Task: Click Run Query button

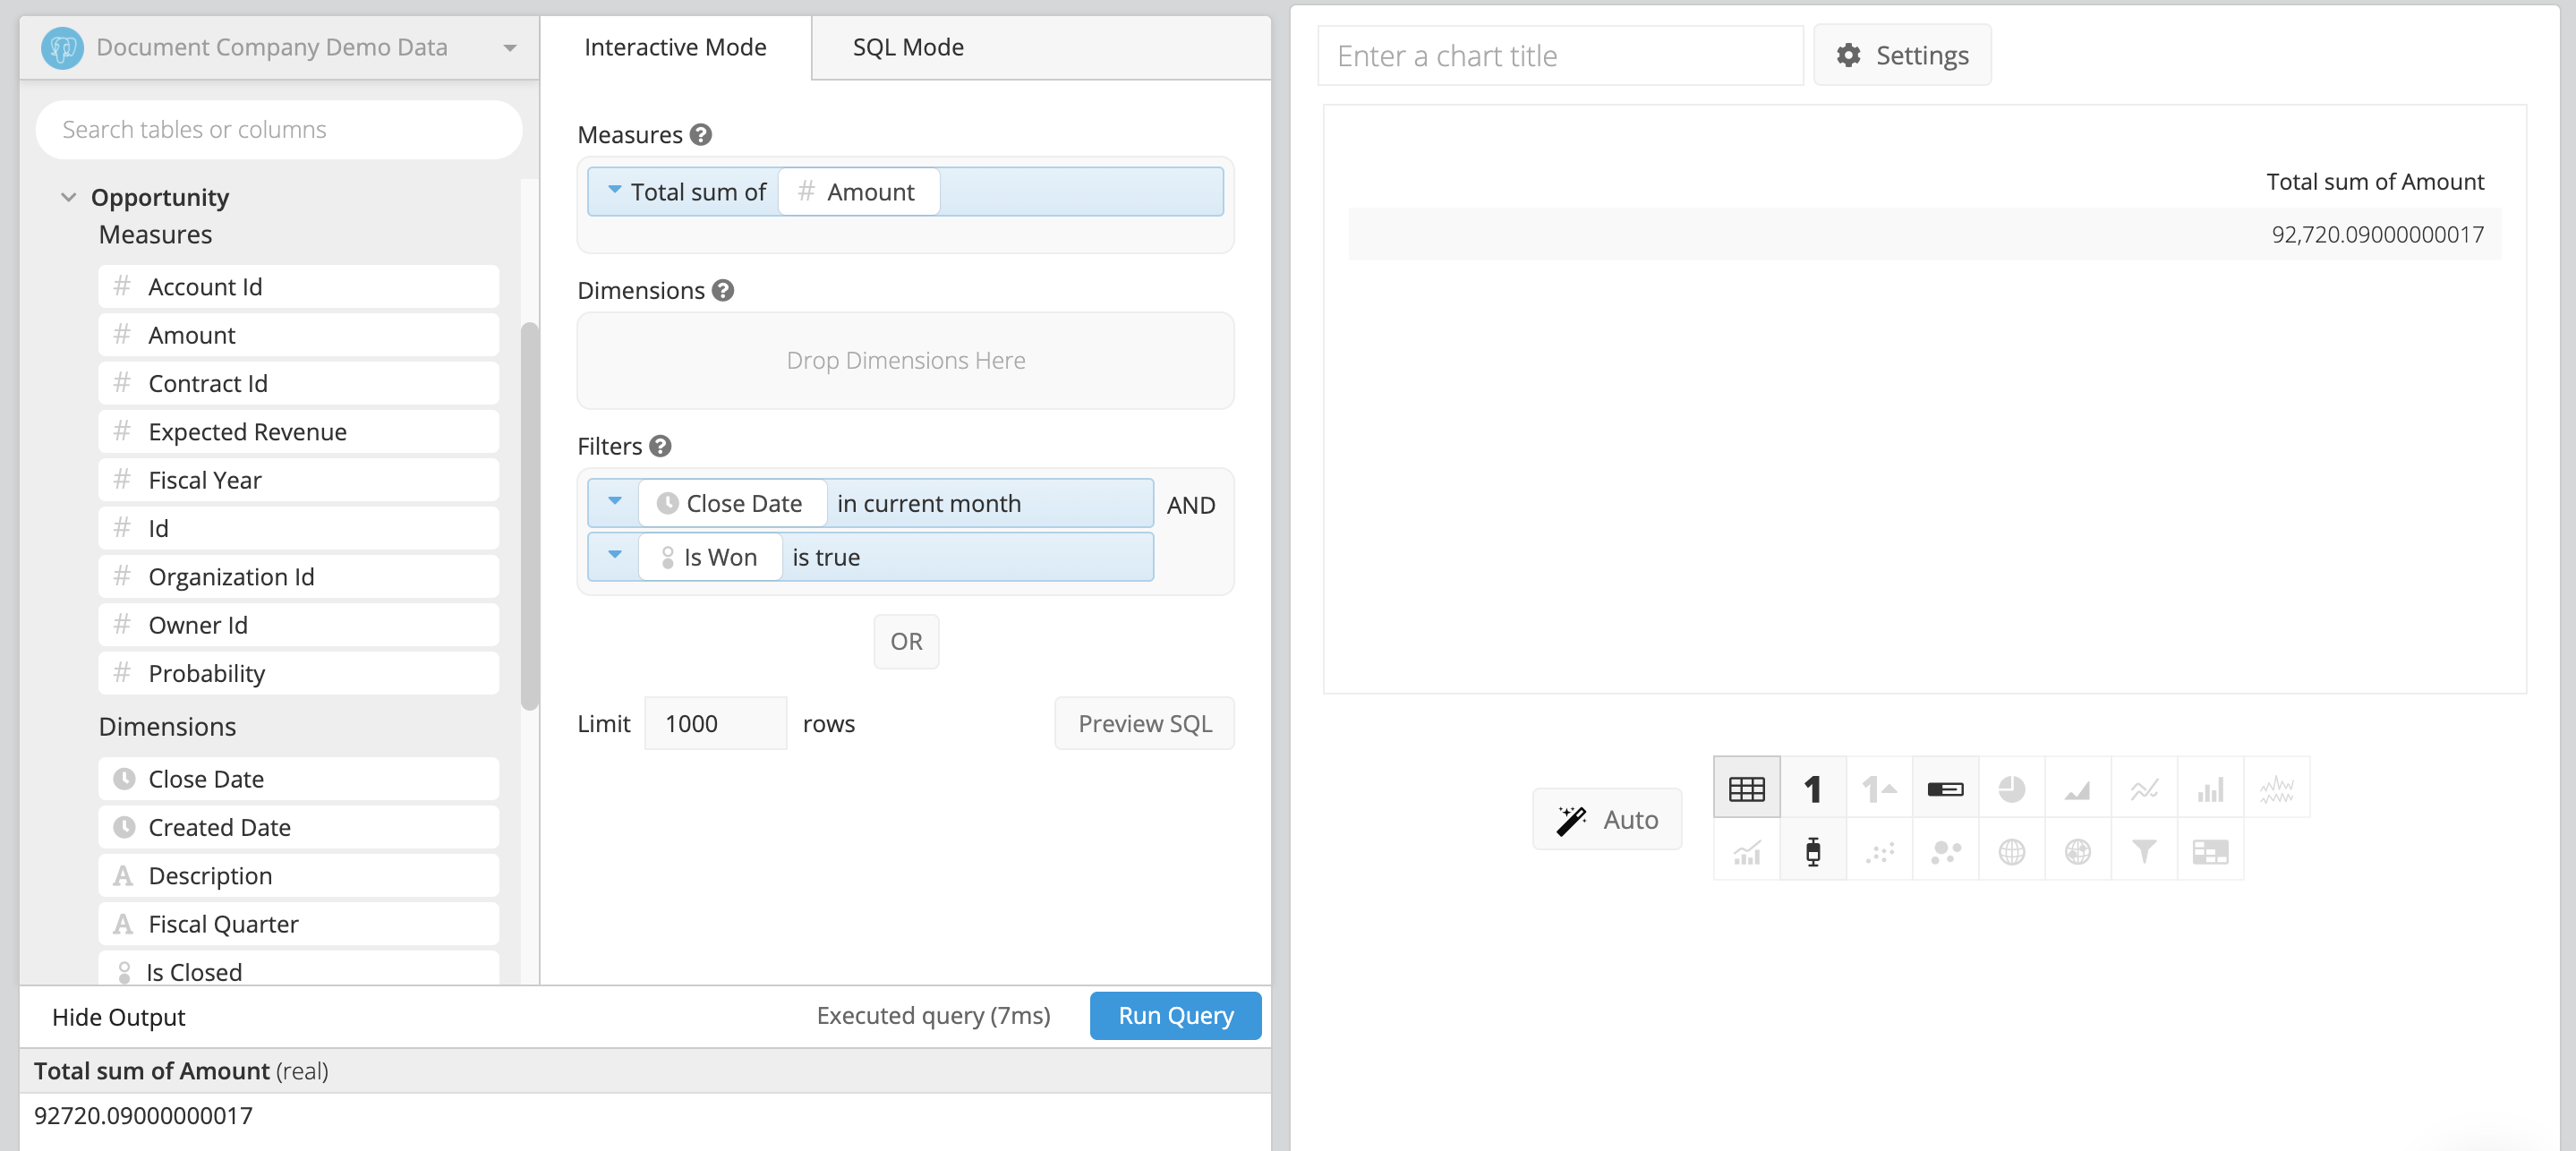Action: 1176,1015
